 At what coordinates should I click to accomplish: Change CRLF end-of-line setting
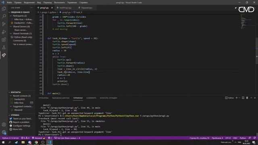[x=235, y=138]
